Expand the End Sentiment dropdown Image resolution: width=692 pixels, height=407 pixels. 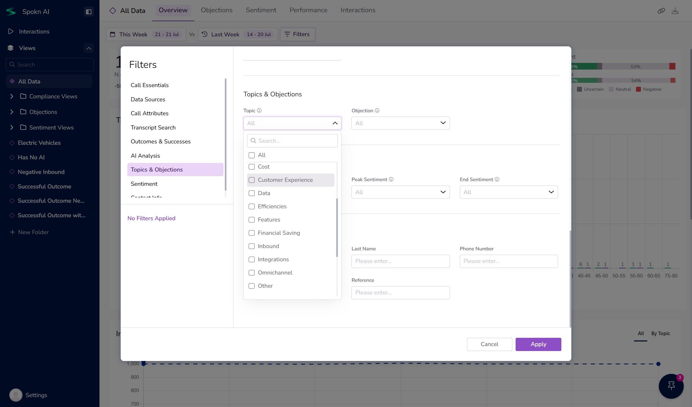(x=508, y=192)
